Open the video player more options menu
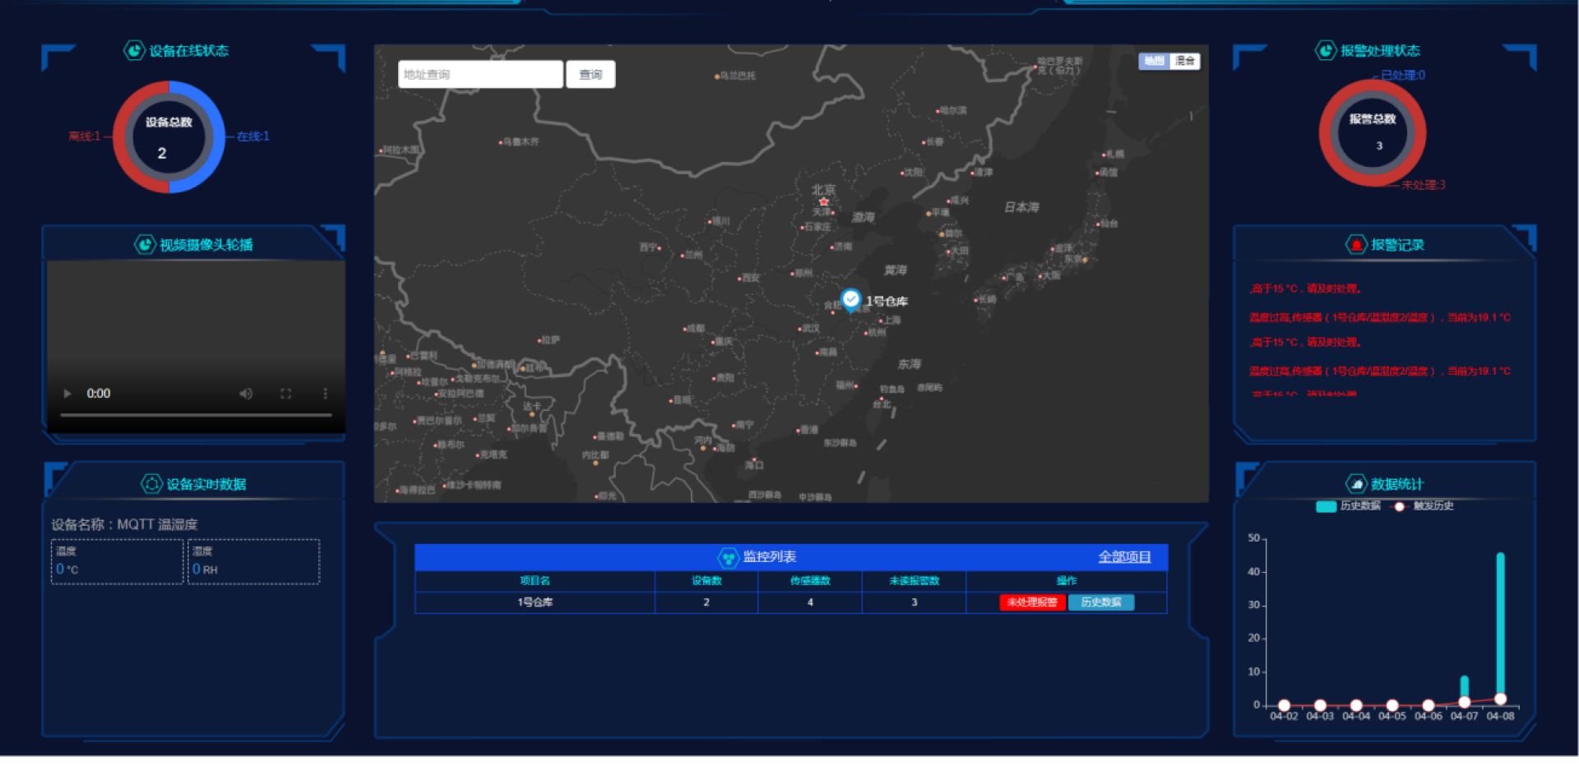1579x770 pixels. 325,394
